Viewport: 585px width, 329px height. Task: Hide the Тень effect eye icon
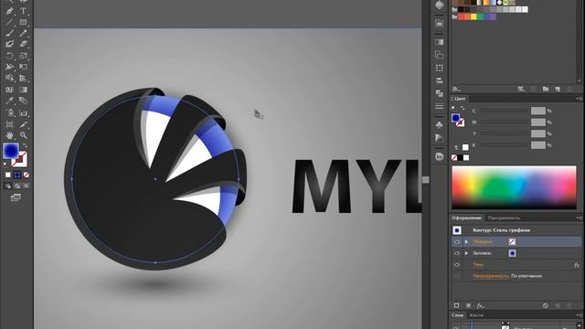tap(457, 265)
